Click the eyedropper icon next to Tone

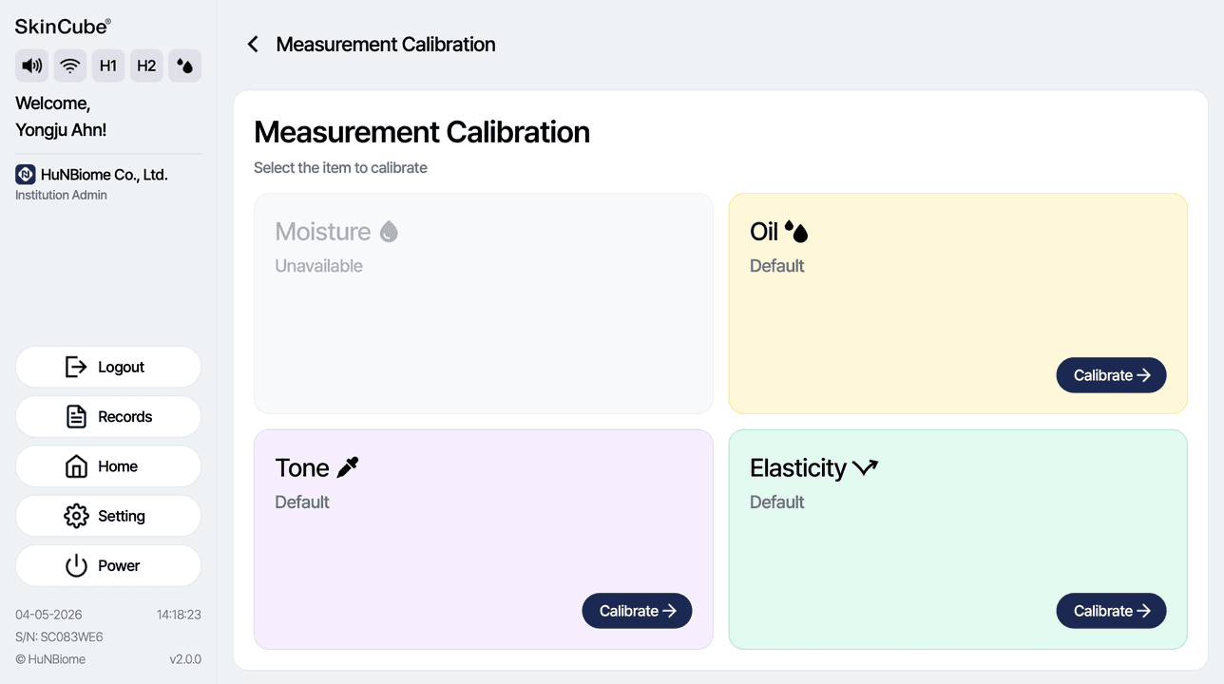pyautogui.click(x=348, y=467)
